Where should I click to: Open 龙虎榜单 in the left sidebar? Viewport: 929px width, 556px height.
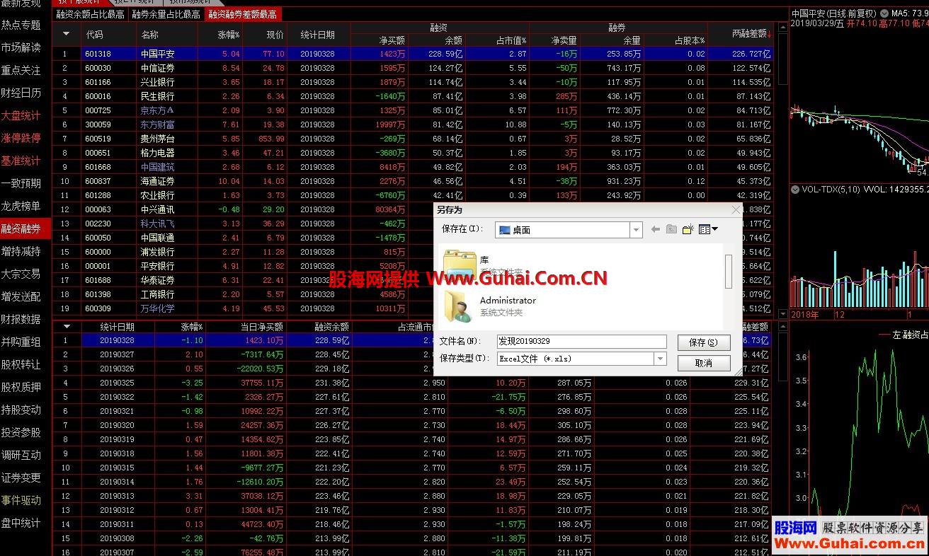21,206
